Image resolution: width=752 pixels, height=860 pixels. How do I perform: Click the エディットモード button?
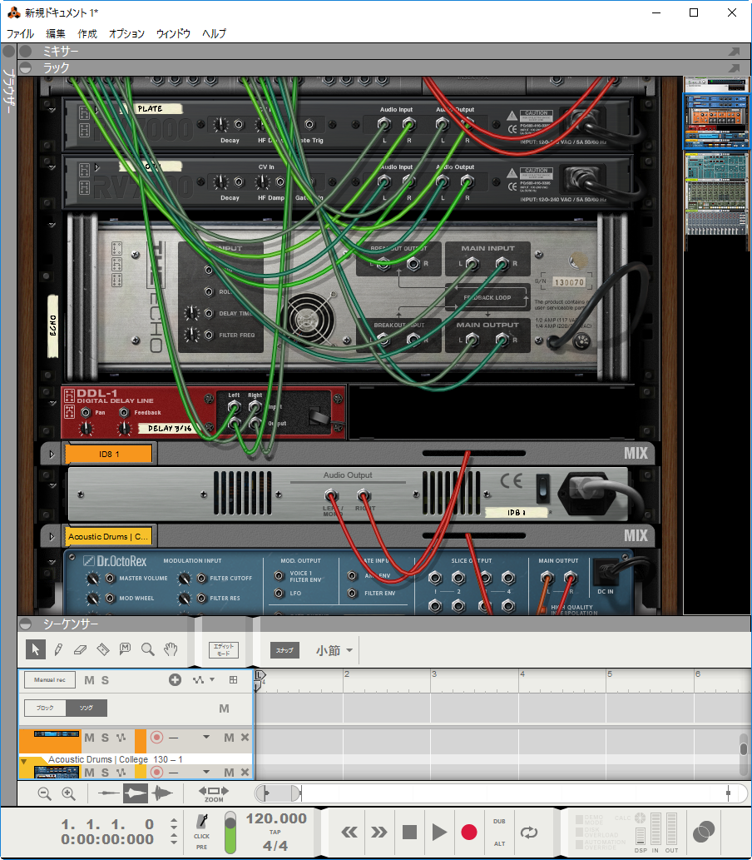click(224, 650)
